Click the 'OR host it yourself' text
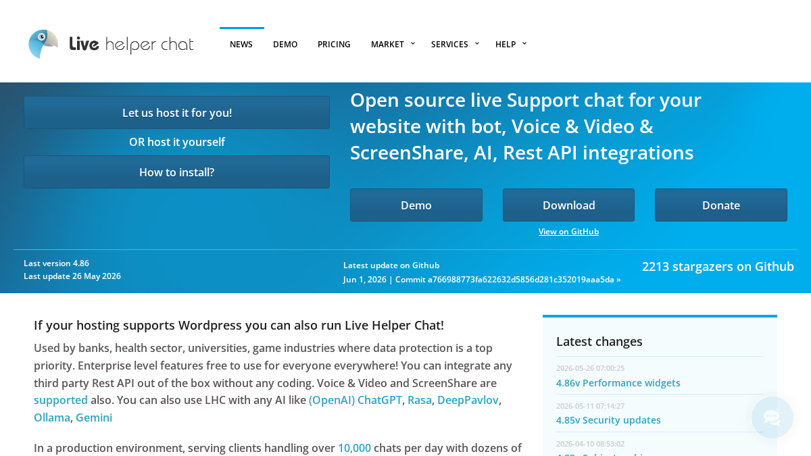Viewport: 811px width, 456px height. [177, 142]
